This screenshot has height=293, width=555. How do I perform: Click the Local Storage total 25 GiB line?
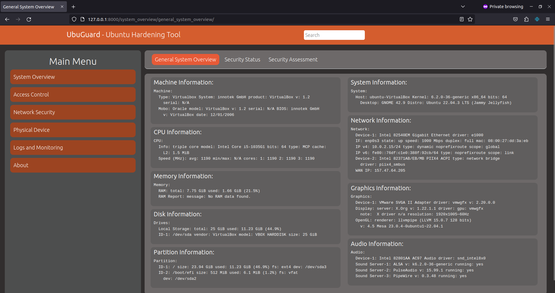click(x=220, y=229)
